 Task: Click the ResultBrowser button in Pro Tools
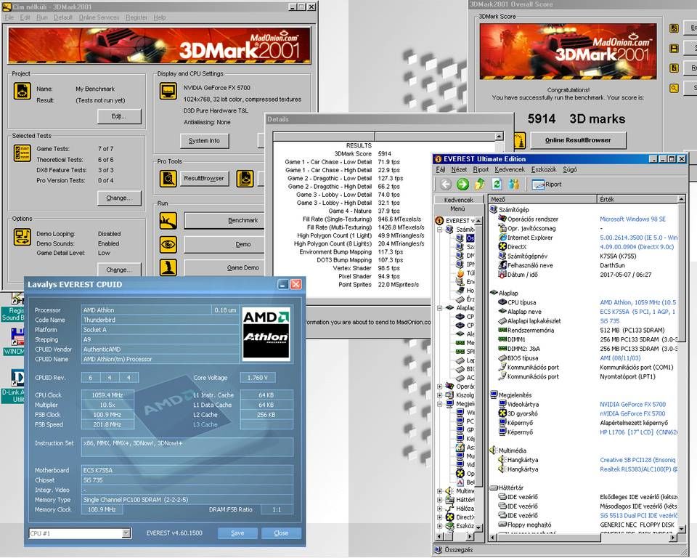click(x=204, y=178)
